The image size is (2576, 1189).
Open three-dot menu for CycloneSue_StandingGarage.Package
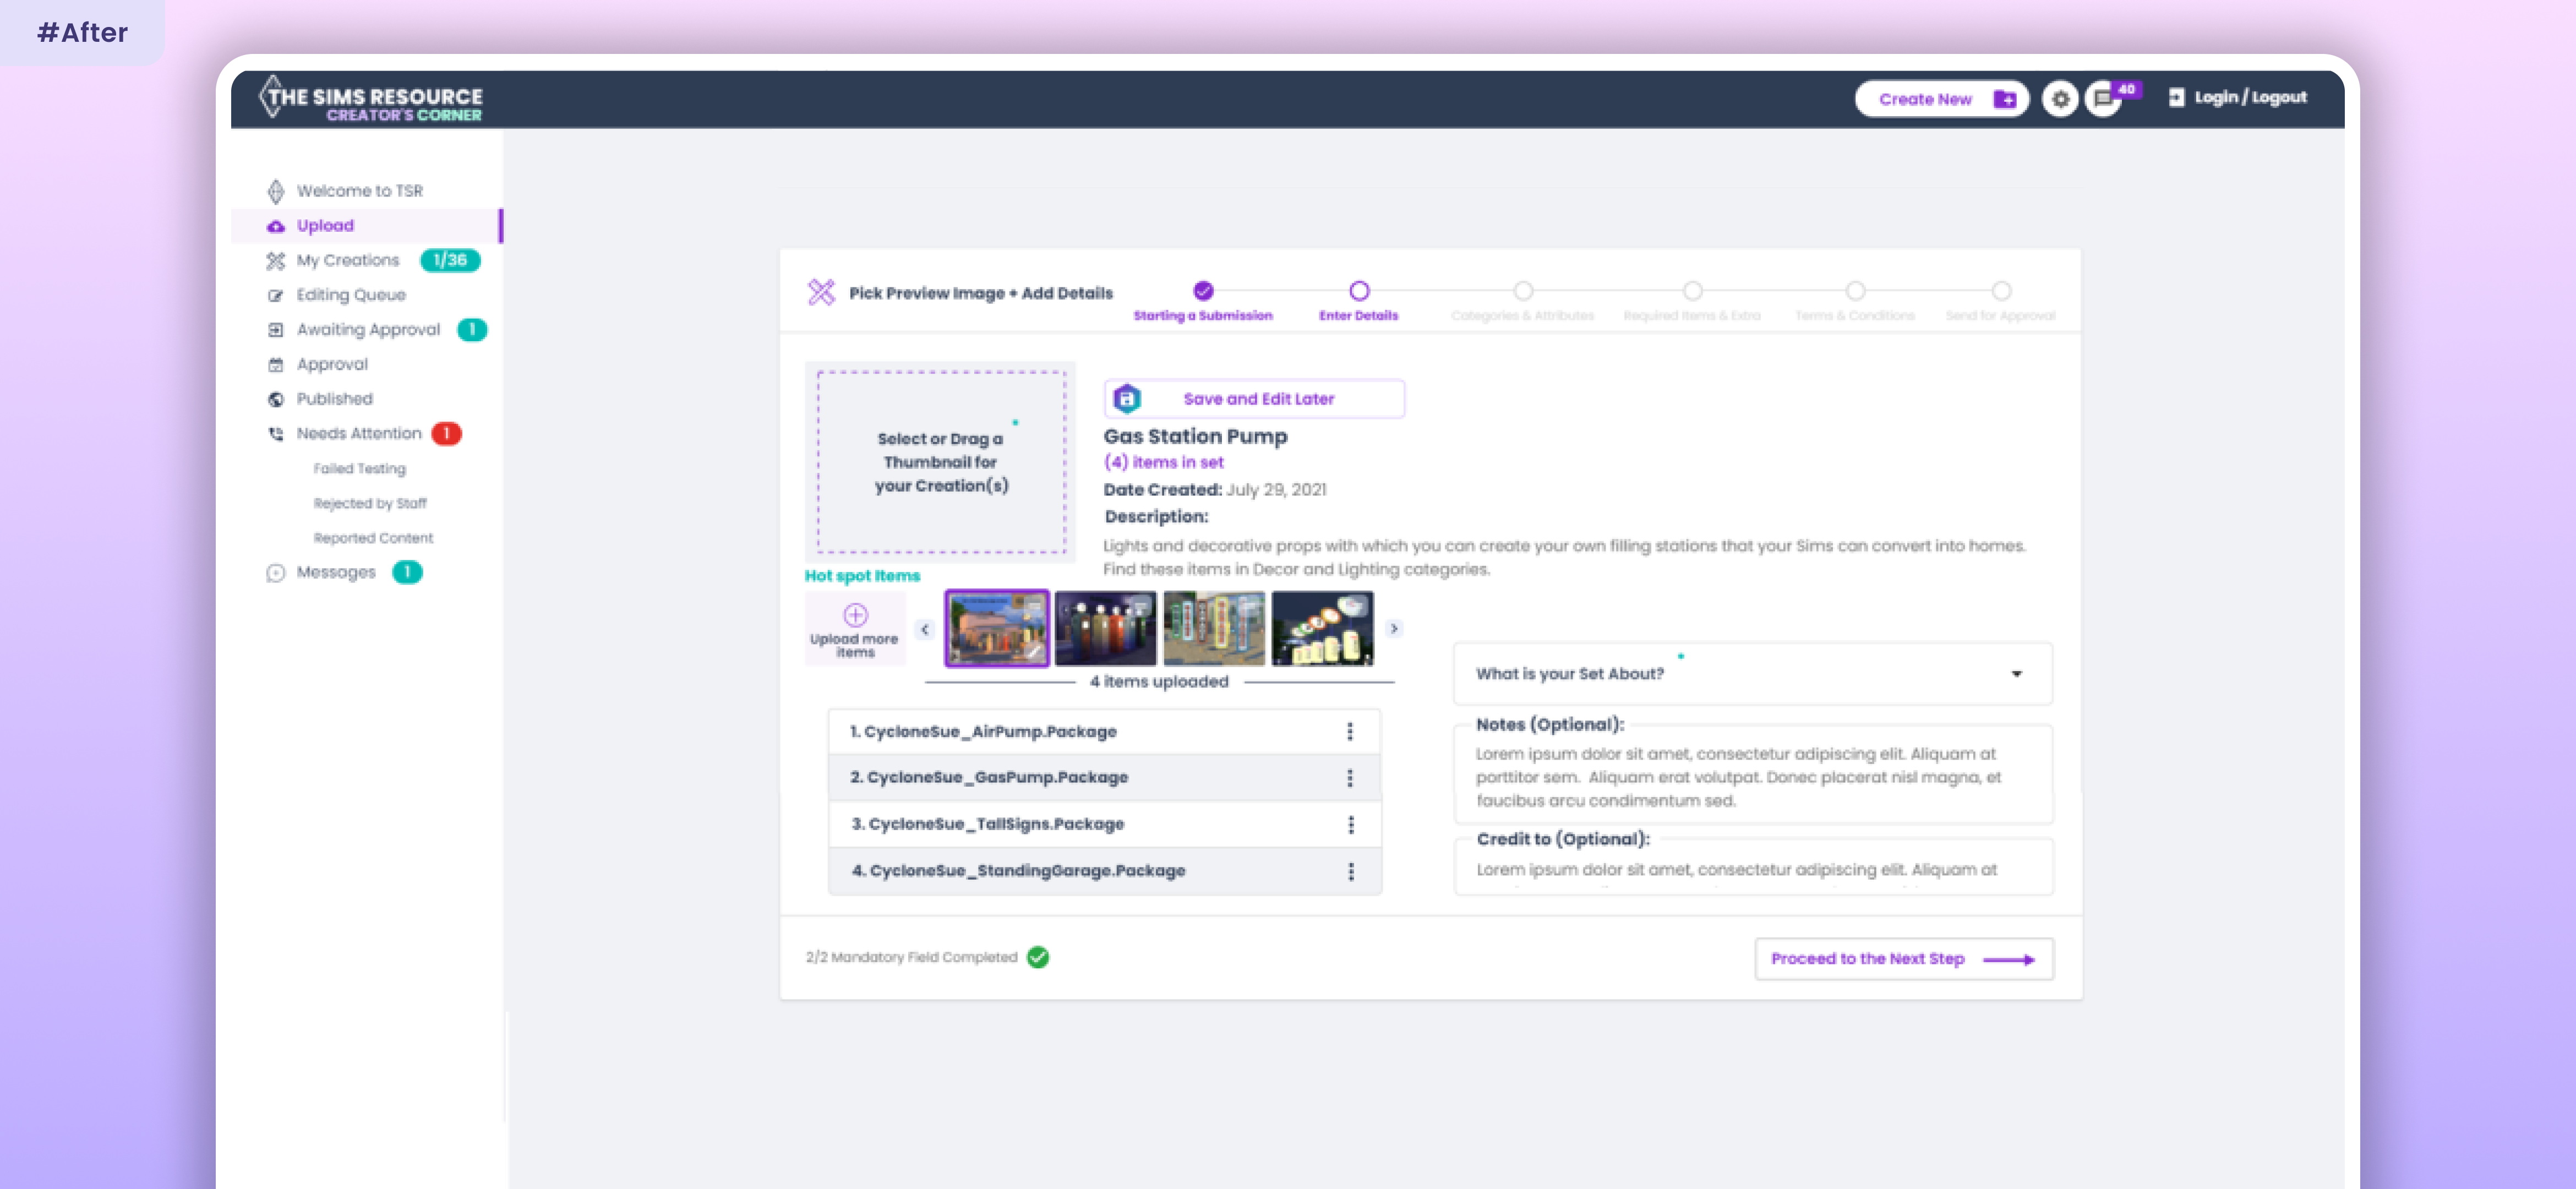pos(1350,871)
